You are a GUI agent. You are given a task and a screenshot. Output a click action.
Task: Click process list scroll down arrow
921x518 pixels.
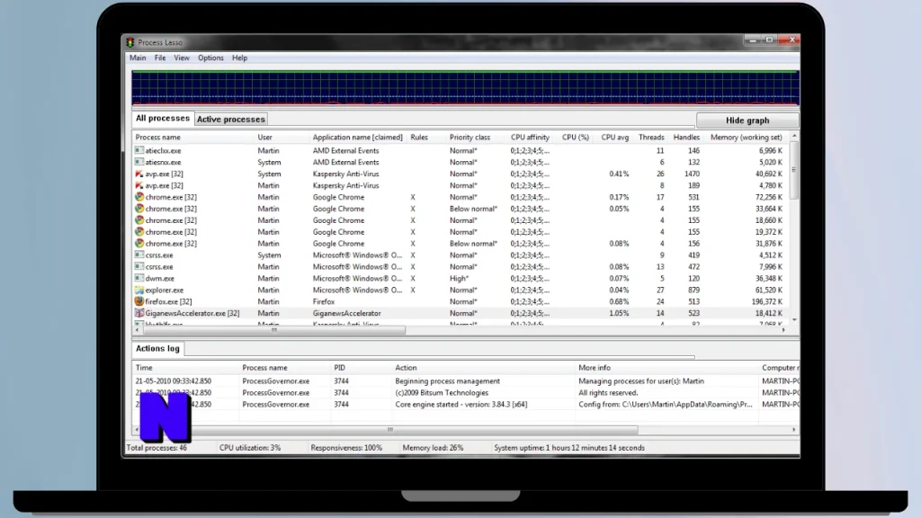794,320
